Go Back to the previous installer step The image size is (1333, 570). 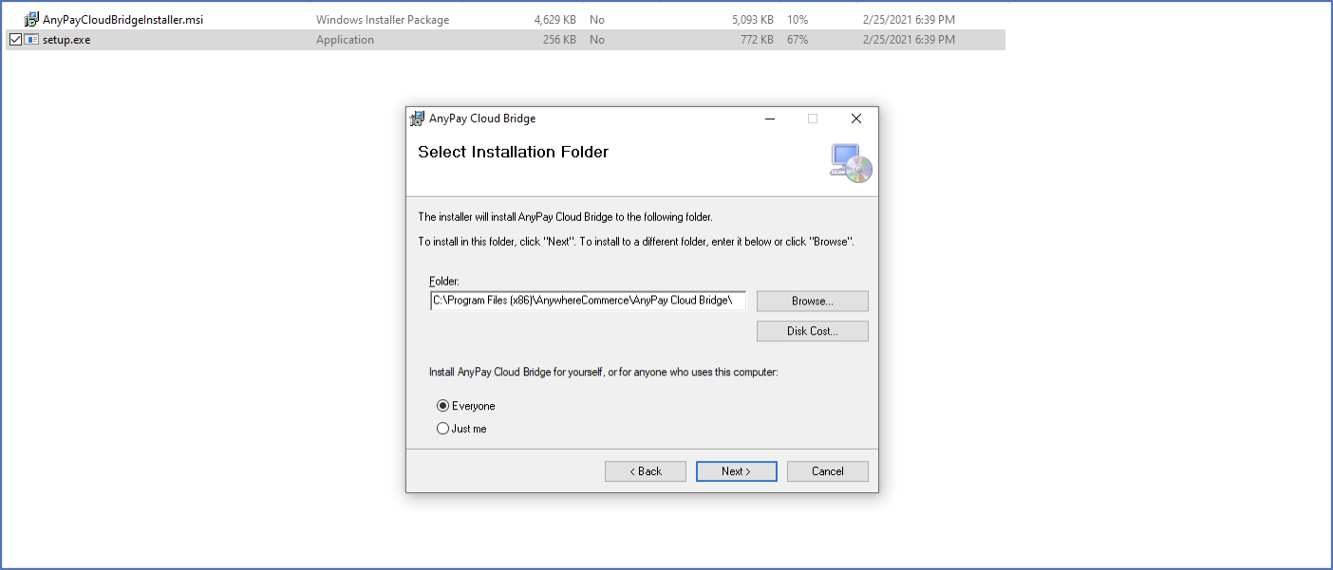[646, 471]
